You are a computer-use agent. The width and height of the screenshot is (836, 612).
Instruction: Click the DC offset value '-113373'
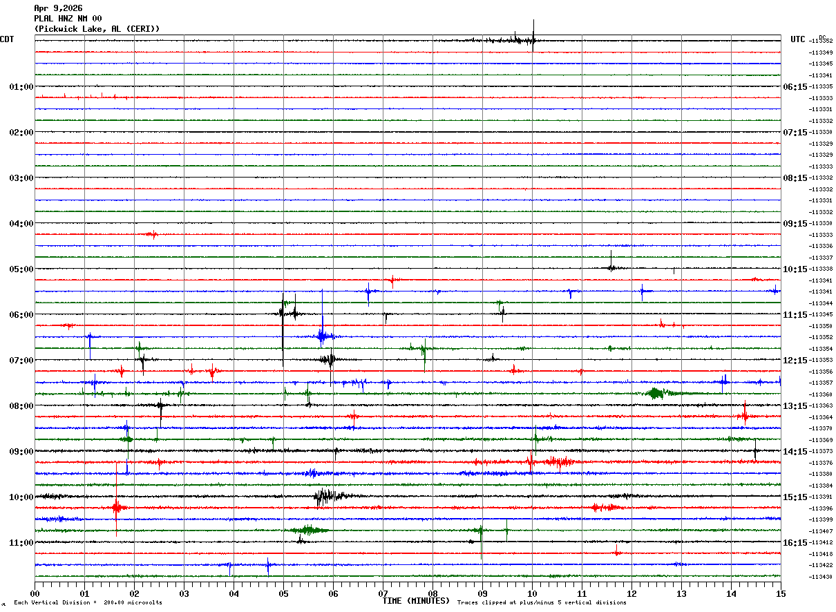821,452
